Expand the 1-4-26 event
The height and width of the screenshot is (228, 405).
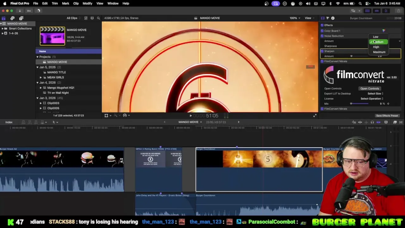click(x=3, y=33)
